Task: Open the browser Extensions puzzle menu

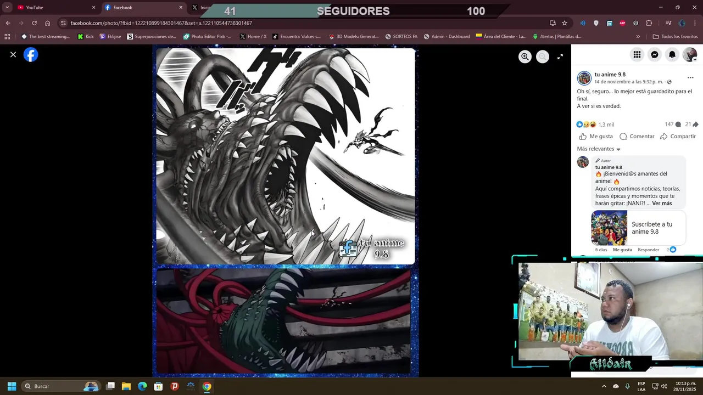Action: (x=649, y=23)
